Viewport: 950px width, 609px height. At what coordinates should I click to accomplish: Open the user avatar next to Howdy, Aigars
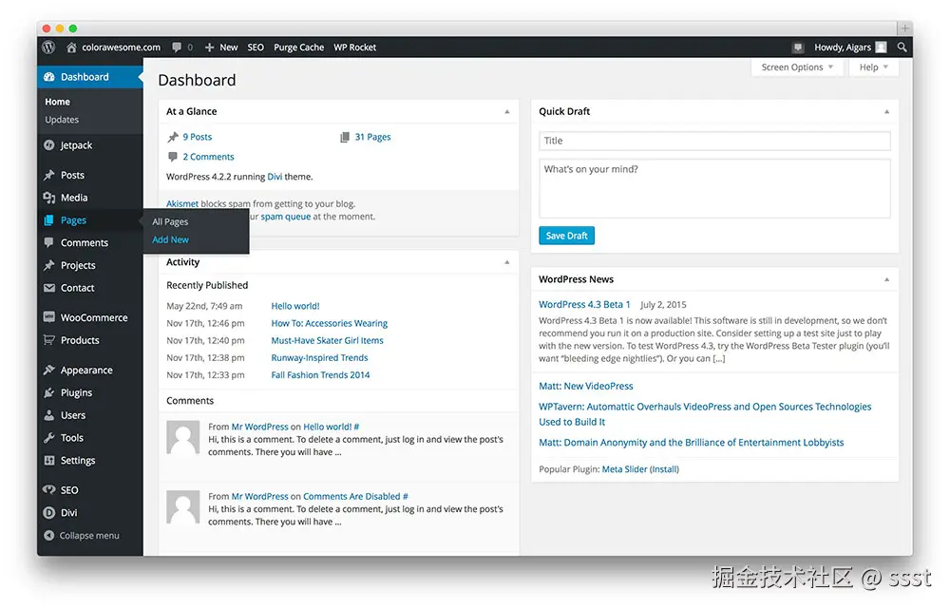[881, 48]
